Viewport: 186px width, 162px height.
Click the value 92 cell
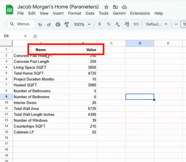83,132
